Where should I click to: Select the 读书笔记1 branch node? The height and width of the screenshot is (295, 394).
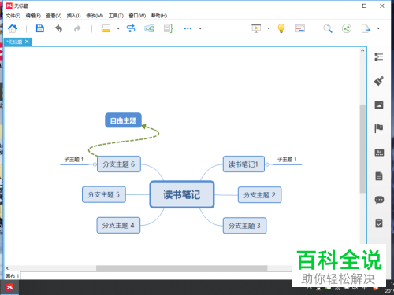pos(243,164)
